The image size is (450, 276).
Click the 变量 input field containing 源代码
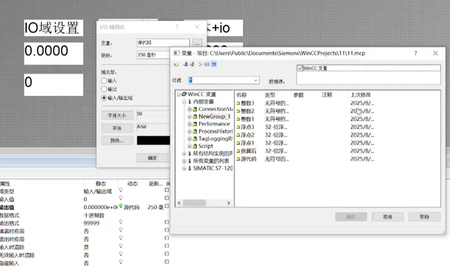click(163, 43)
